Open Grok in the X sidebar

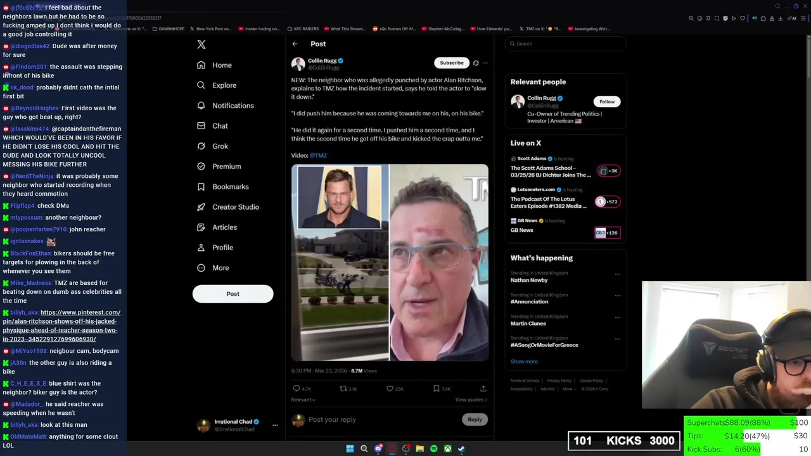[212, 146]
